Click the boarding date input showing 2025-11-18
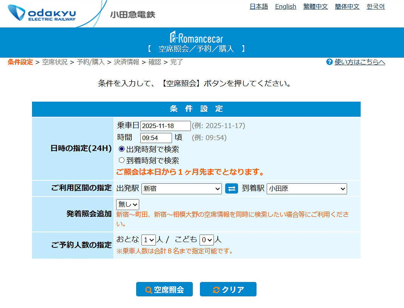 click(165, 125)
